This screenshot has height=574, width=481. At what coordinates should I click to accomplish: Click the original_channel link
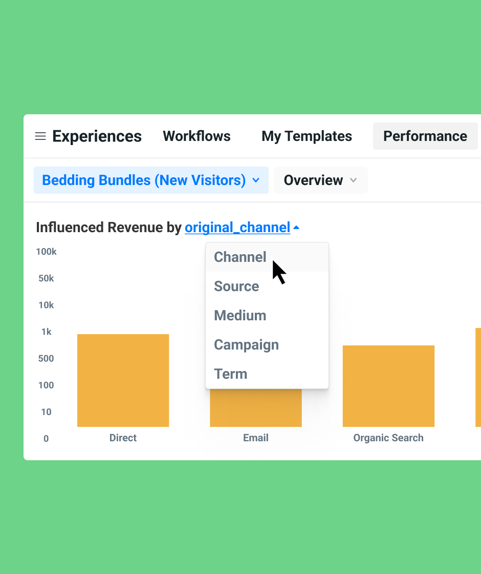click(237, 227)
